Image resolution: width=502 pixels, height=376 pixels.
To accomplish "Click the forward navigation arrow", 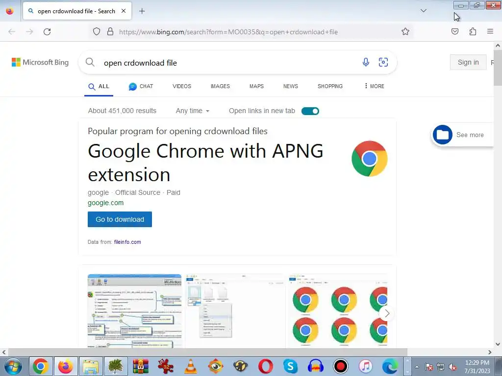I will pyautogui.click(x=29, y=32).
